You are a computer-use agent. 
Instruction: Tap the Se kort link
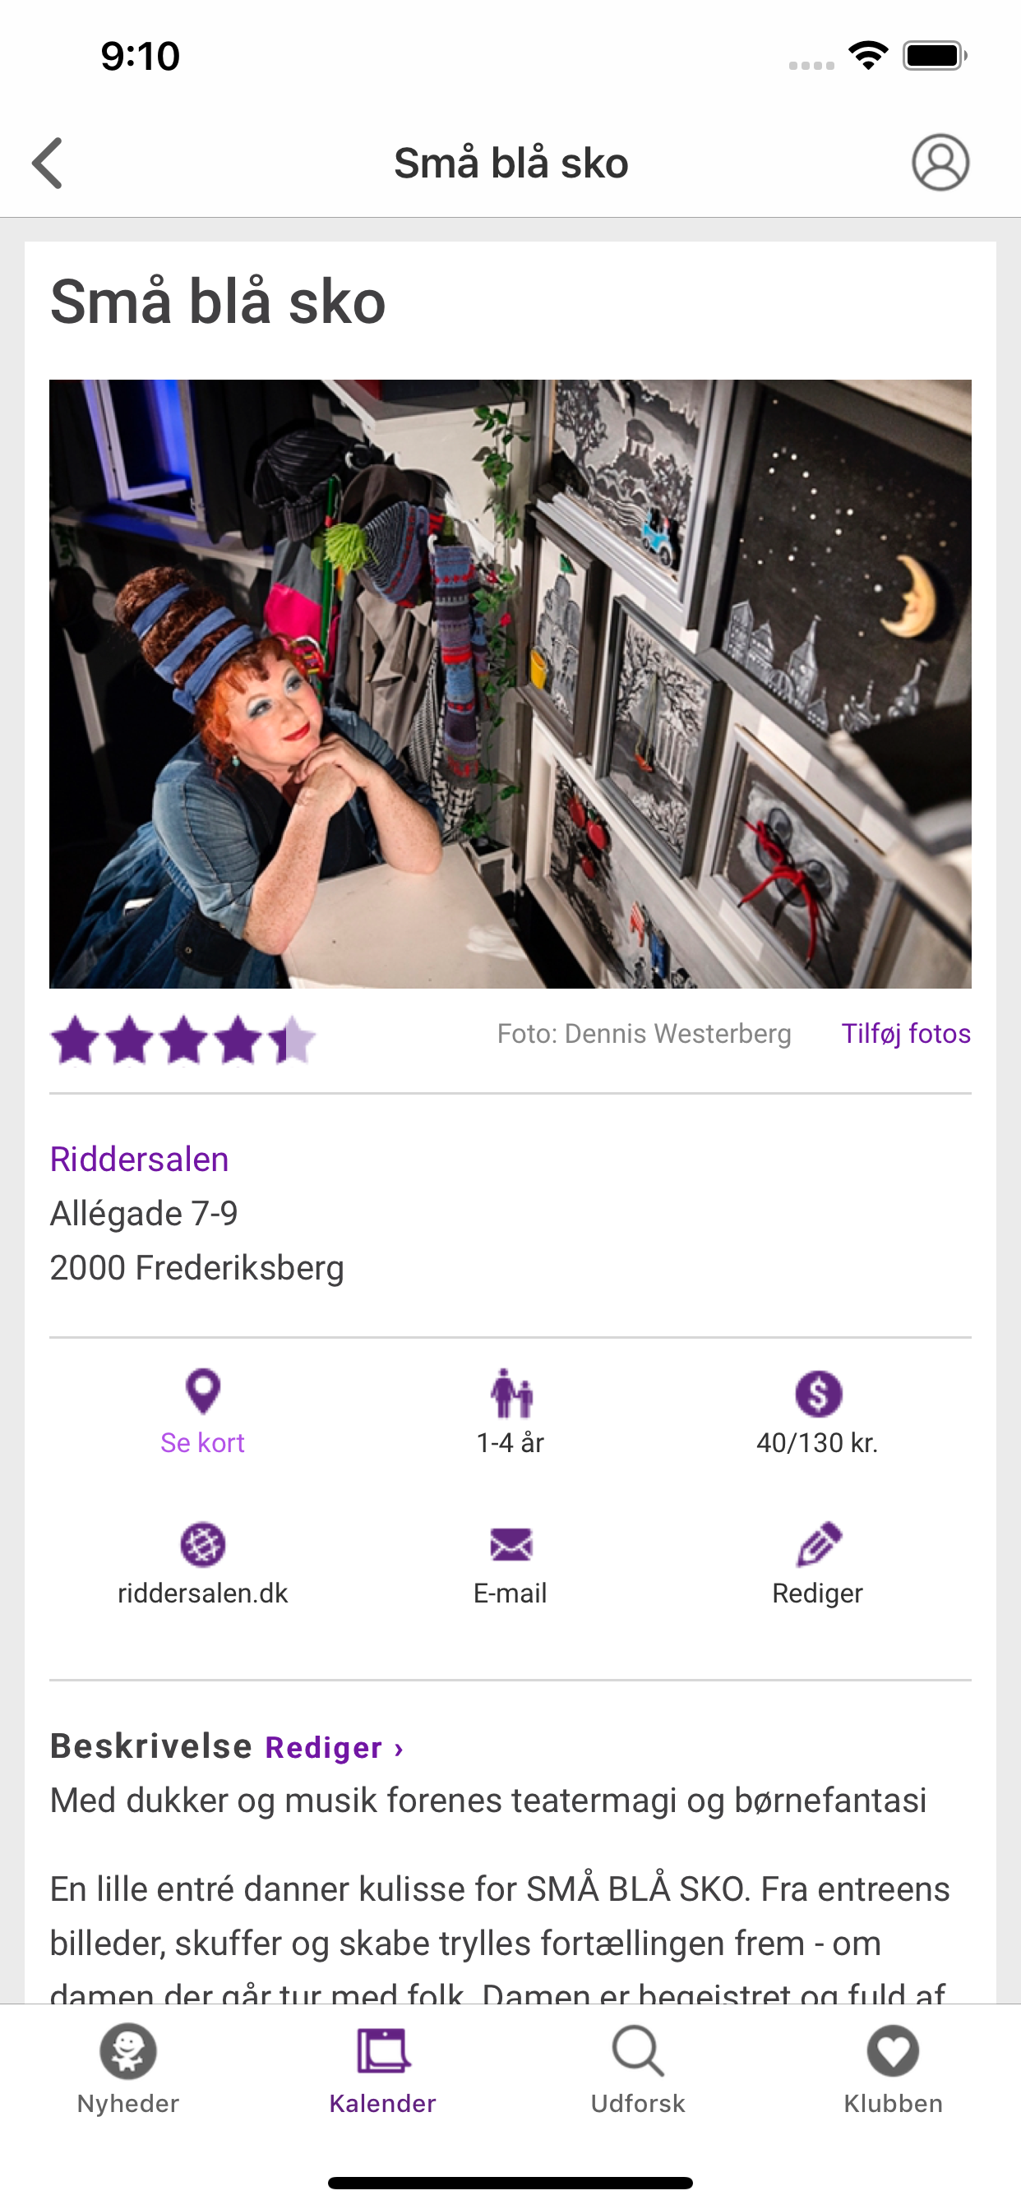click(x=202, y=1442)
